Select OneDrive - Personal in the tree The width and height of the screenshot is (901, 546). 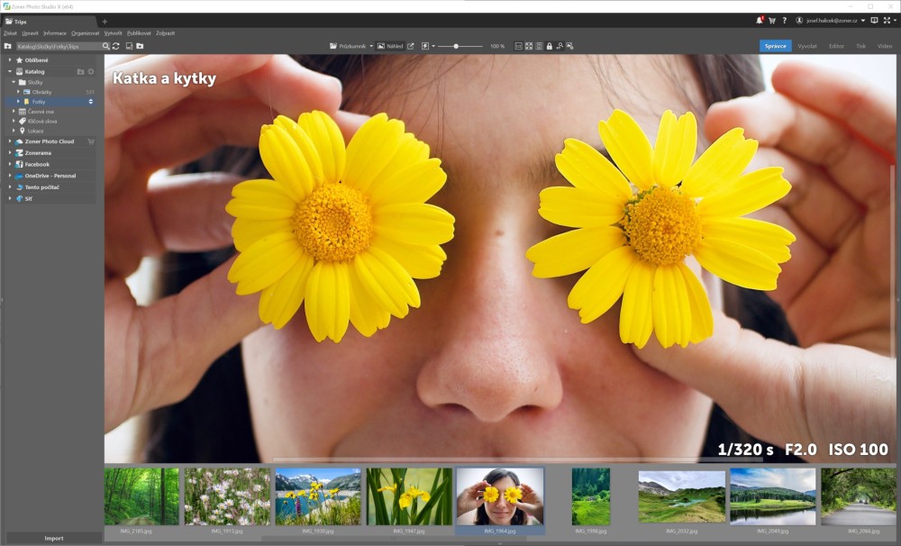[50, 176]
